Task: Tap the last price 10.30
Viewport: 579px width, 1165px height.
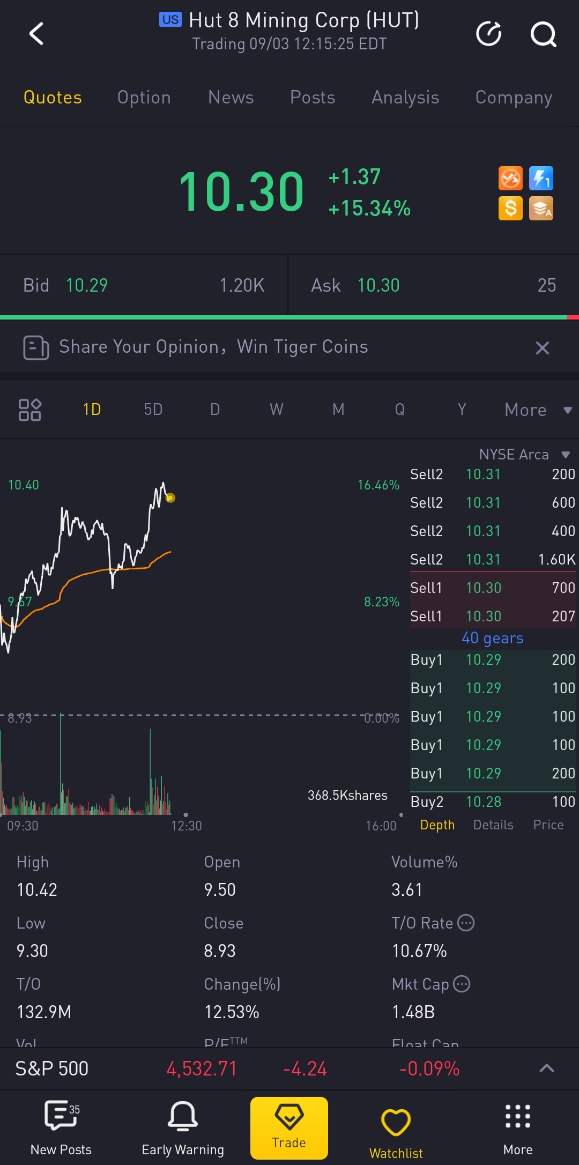Action: tap(241, 192)
